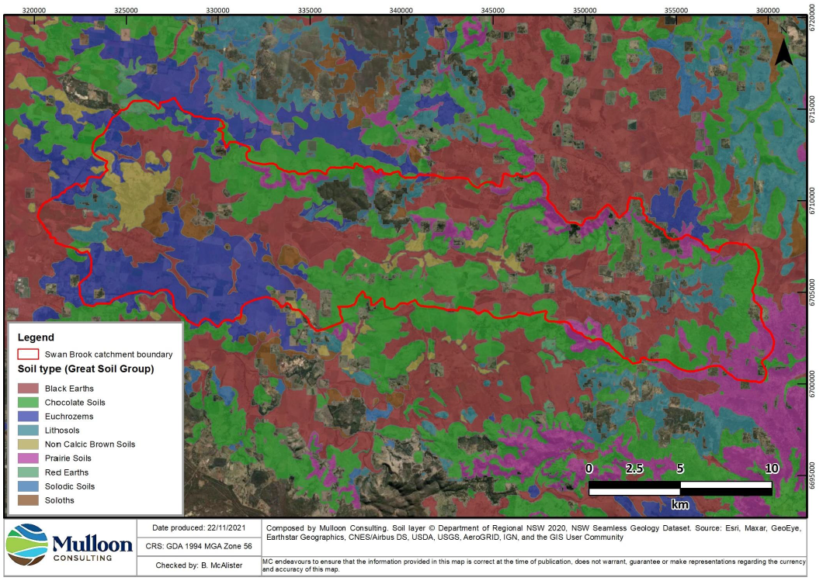
Task: Click the Checked by: B. McAlister cell
Action: pyautogui.click(x=199, y=565)
